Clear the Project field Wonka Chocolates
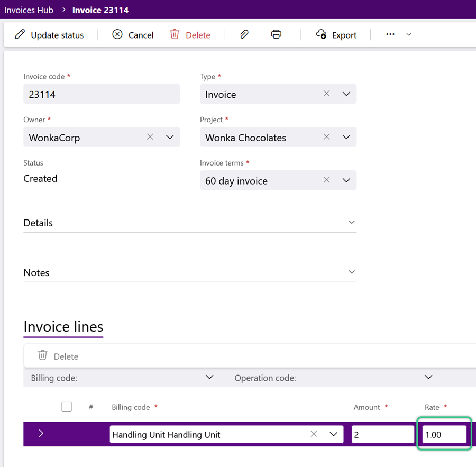The height and width of the screenshot is (467, 476). pyautogui.click(x=327, y=136)
